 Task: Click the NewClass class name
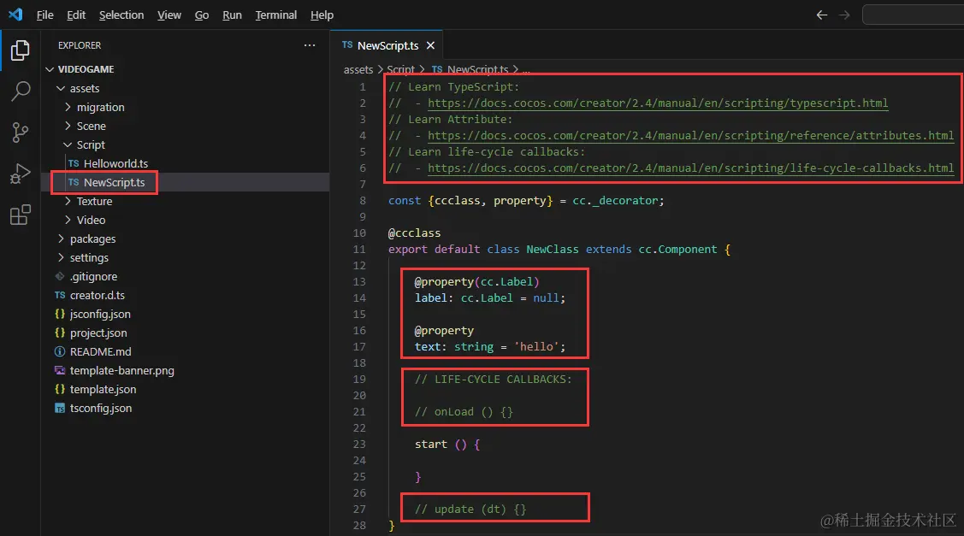pos(552,250)
